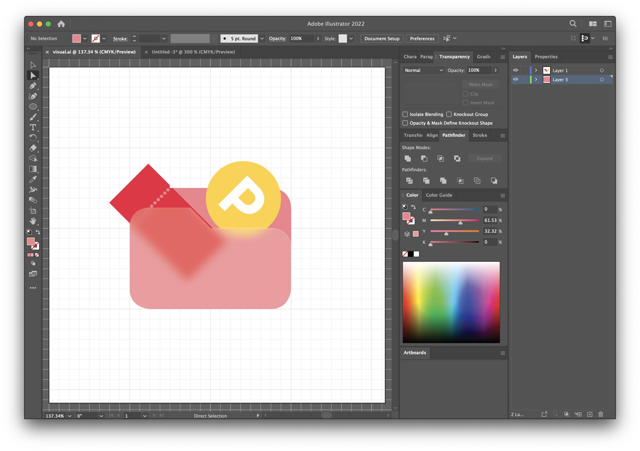Select the Eyedropper tool

click(x=33, y=180)
